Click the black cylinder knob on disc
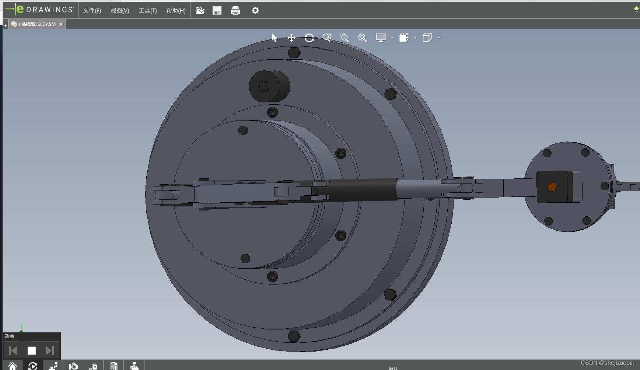This screenshot has height=370, width=640. tap(269, 86)
